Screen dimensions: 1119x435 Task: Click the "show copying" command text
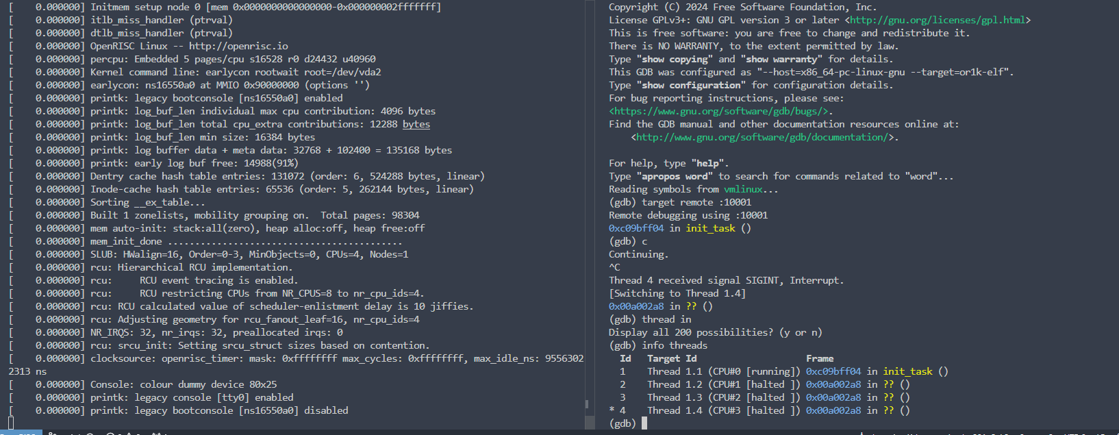pos(675,59)
